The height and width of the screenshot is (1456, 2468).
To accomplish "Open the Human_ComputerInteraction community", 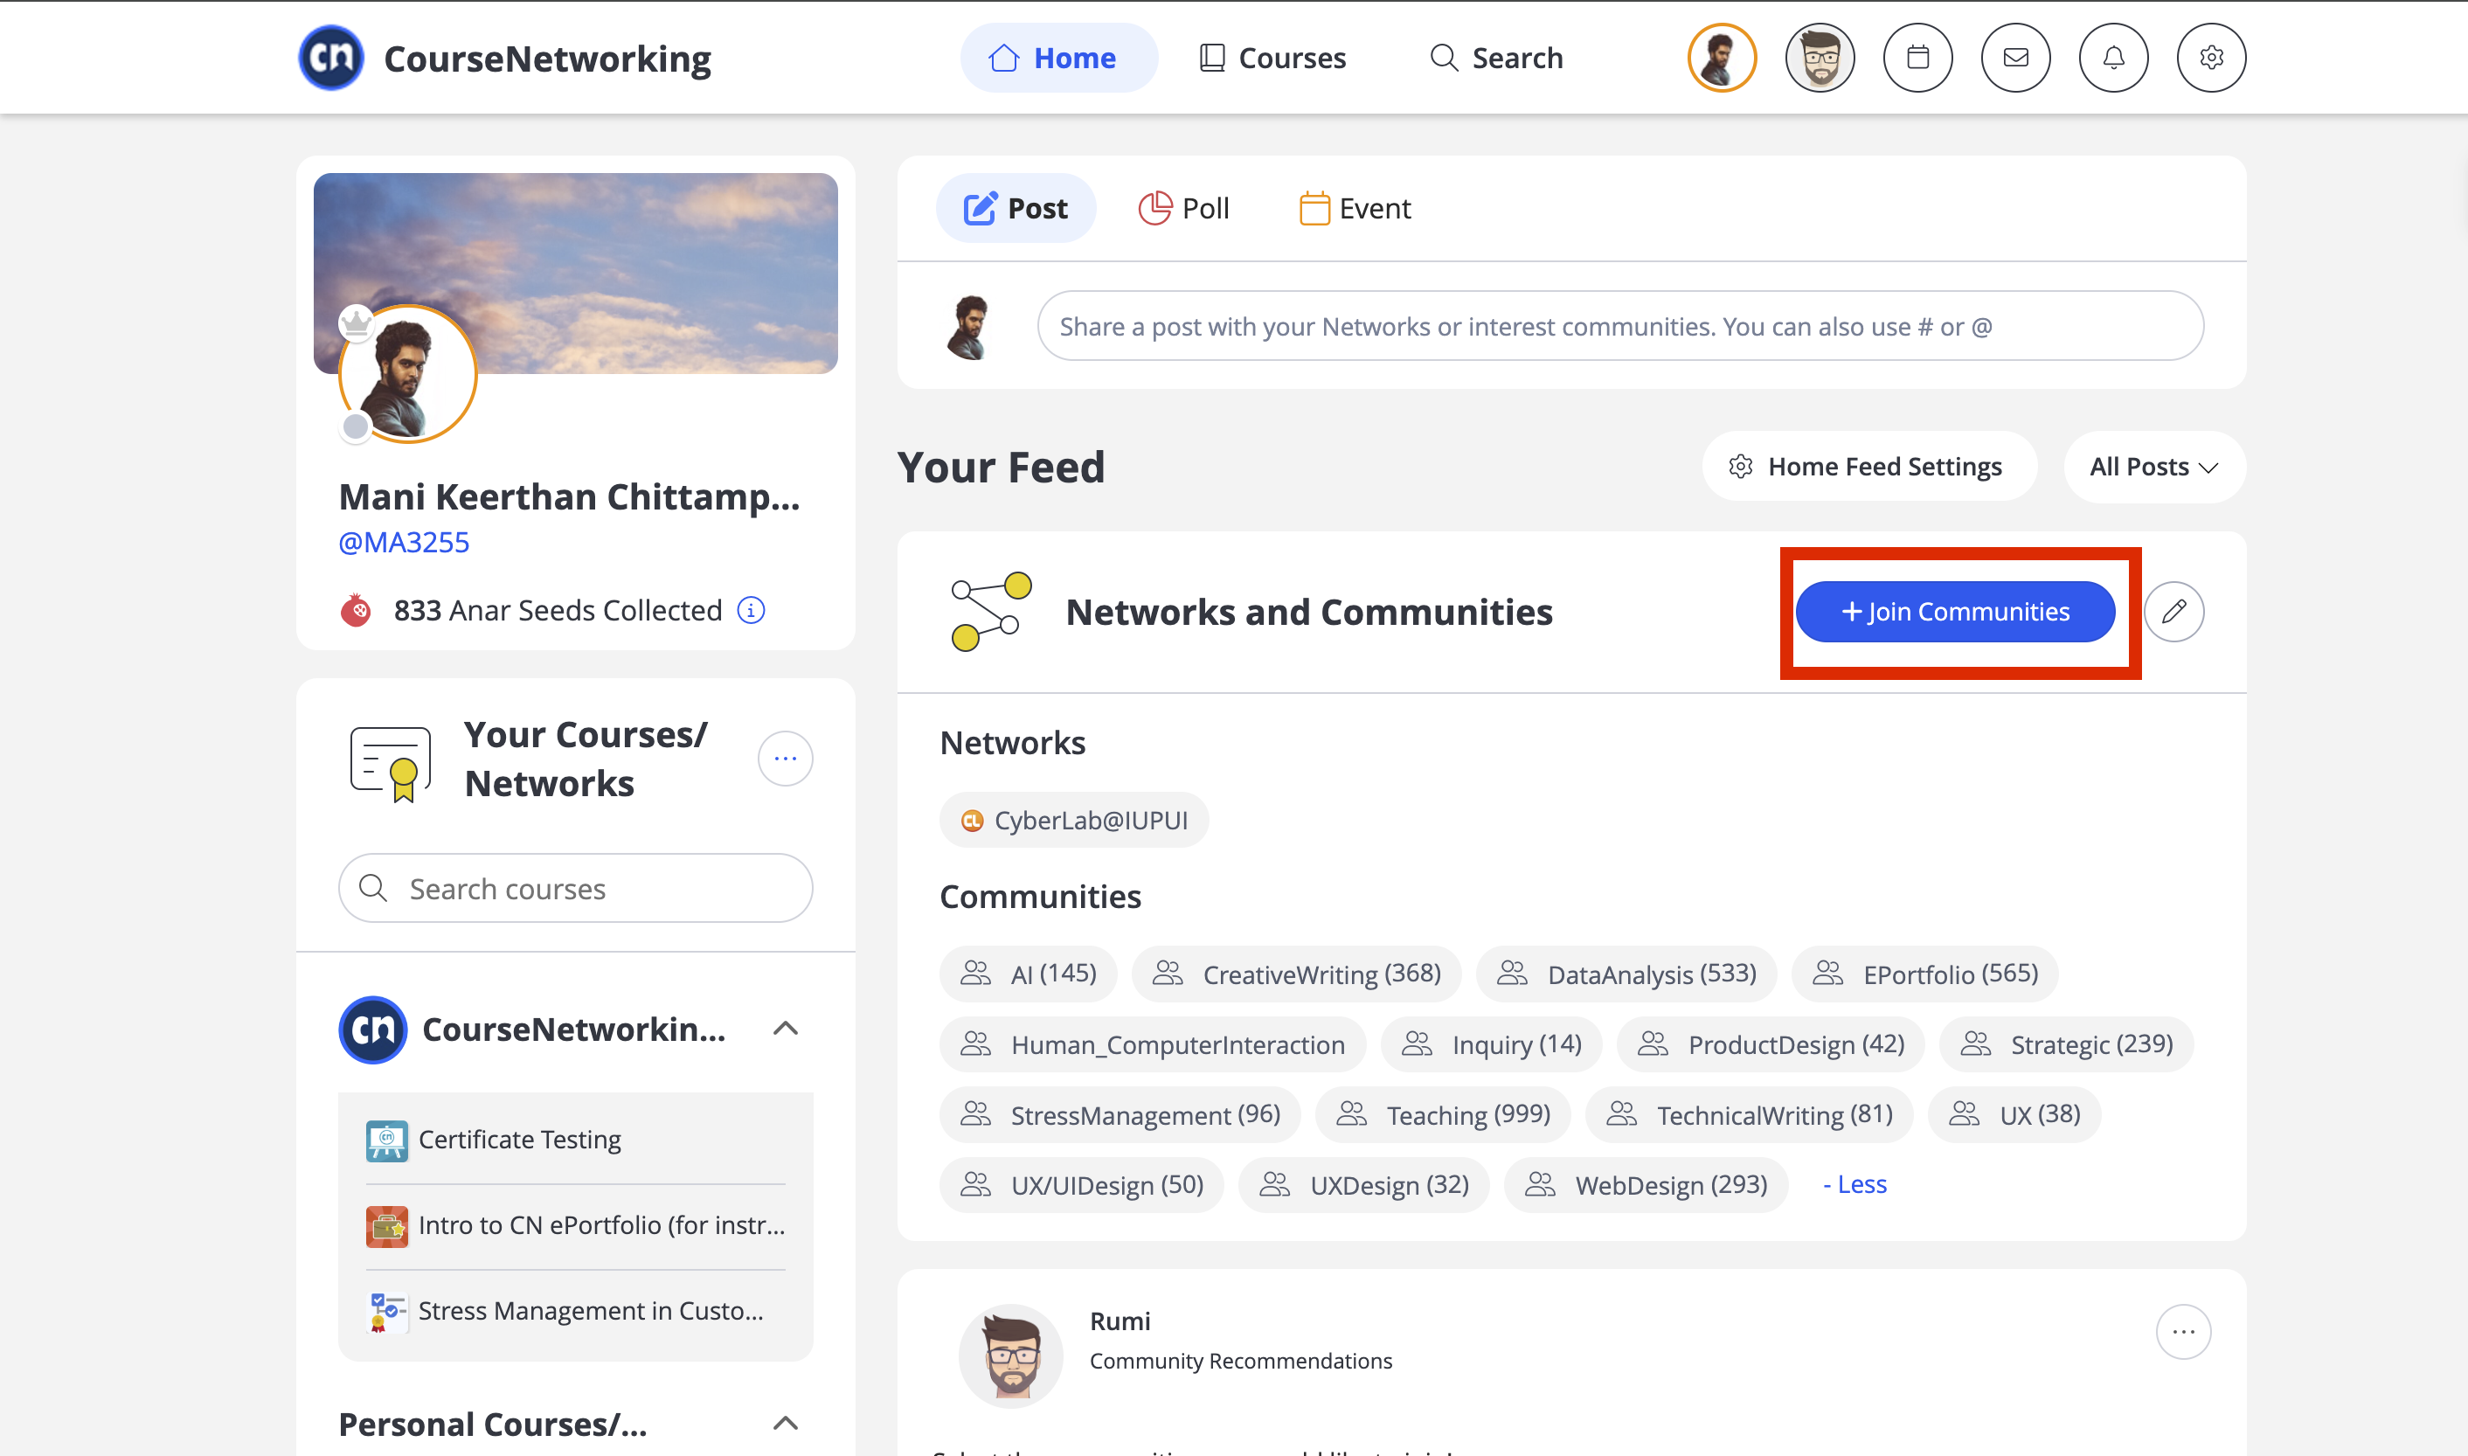I will click(1153, 1043).
